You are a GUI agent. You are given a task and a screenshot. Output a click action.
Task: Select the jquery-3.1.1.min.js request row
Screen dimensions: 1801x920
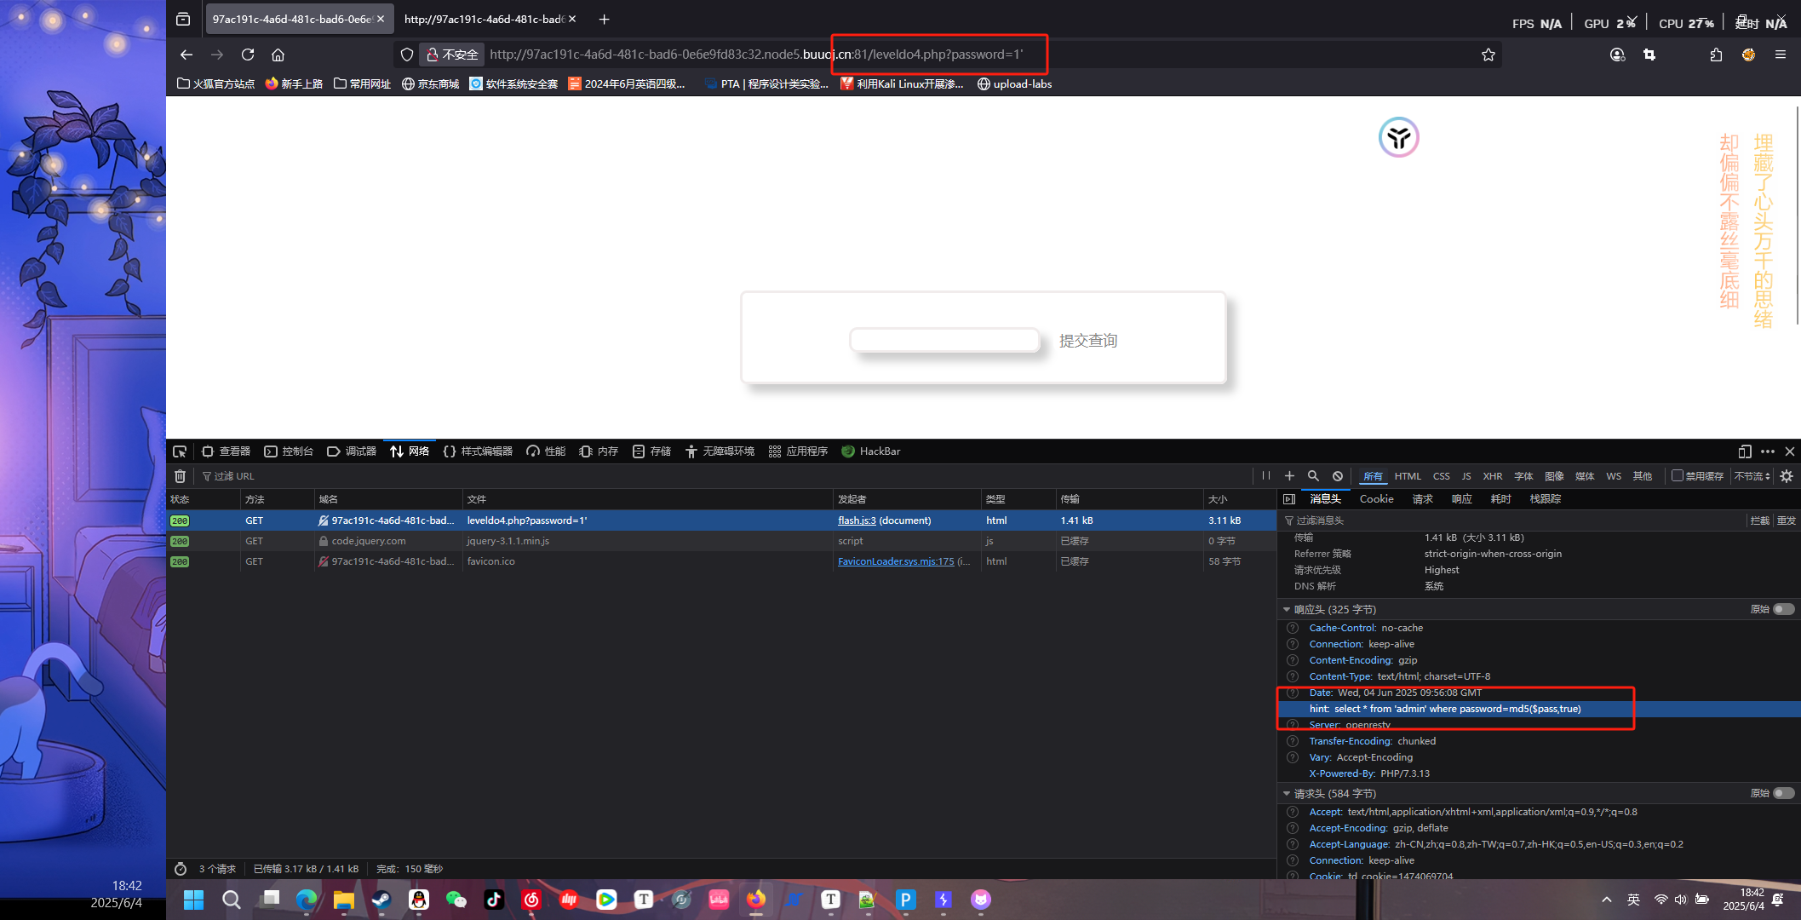[721, 541]
